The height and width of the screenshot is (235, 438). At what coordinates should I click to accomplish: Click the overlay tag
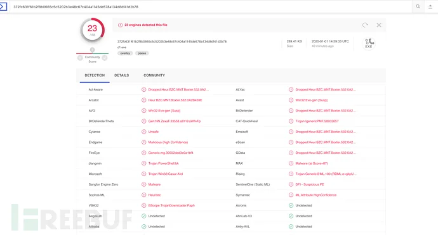pos(125,53)
